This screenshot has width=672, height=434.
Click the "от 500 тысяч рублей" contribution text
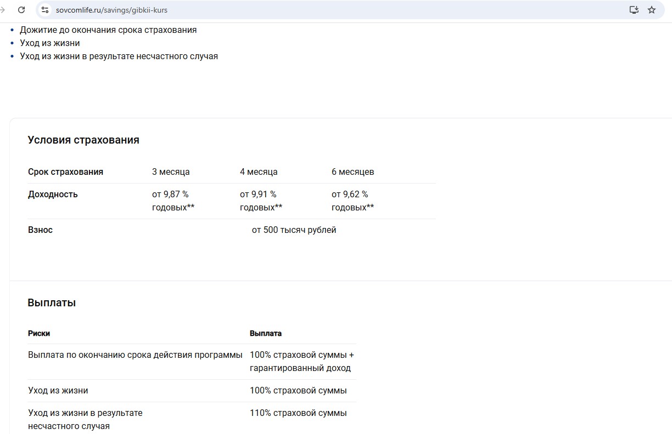(x=294, y=230)
